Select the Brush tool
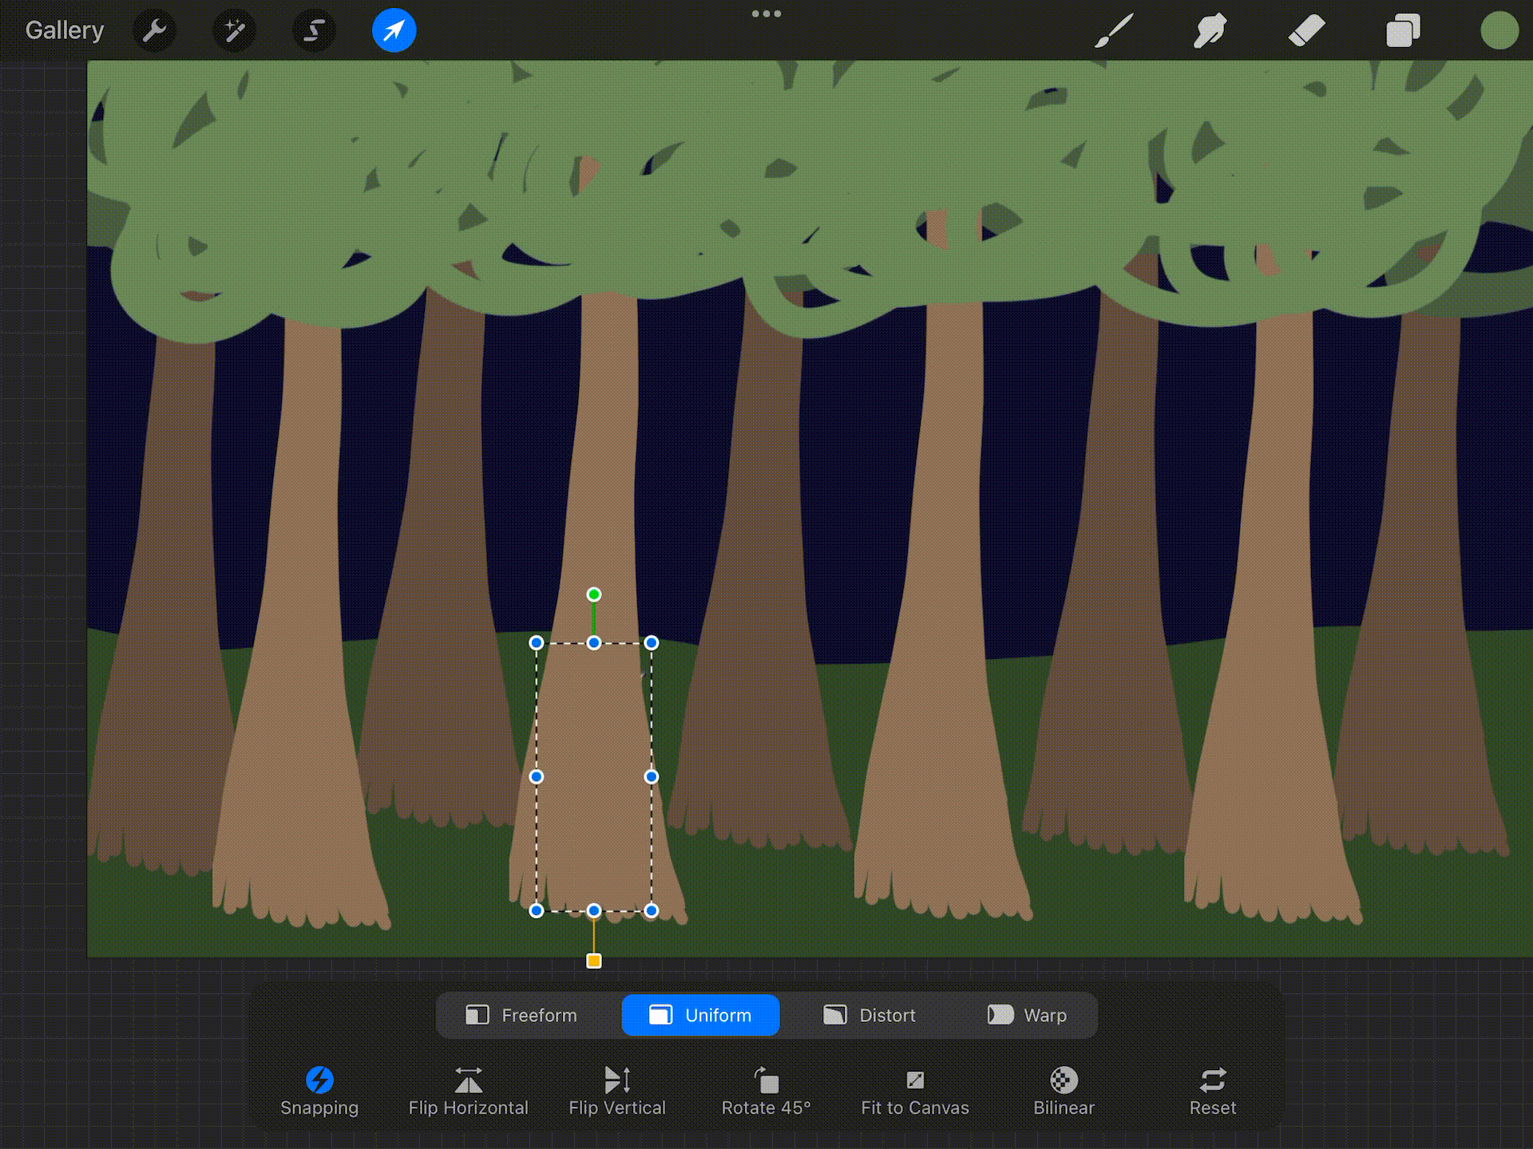The height and width of the screenshot is (1149, 1533). pyautogui.click(x=1114, y=31)
